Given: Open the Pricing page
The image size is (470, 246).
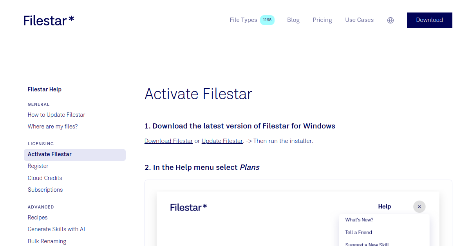Looking at the screenshot, I should [322, 20].
